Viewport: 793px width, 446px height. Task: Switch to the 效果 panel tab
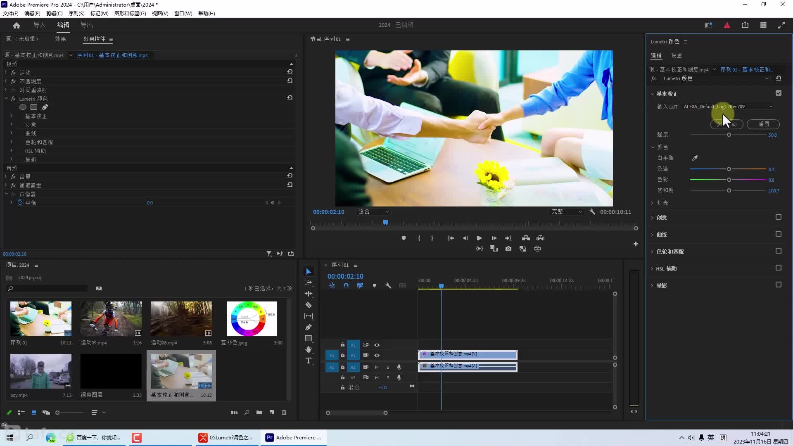[60, 39]
